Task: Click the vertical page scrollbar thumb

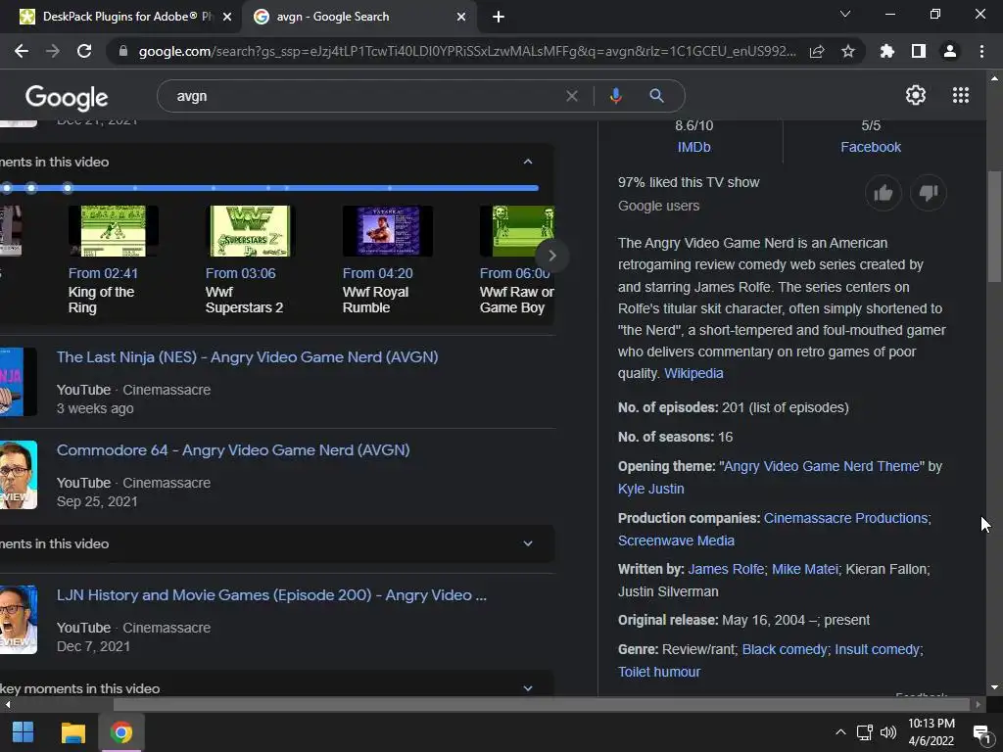Action: (994, 226)
